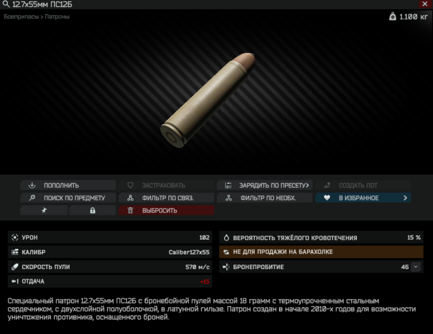Select ПОИСК ПО ПРЕДМЕТУ magnifier icon
Screen dimensions: 433x334
(32, 198)
